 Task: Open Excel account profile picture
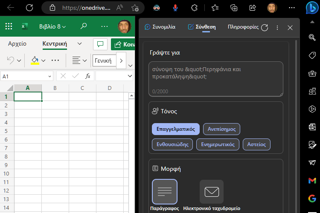click(124, 26)
